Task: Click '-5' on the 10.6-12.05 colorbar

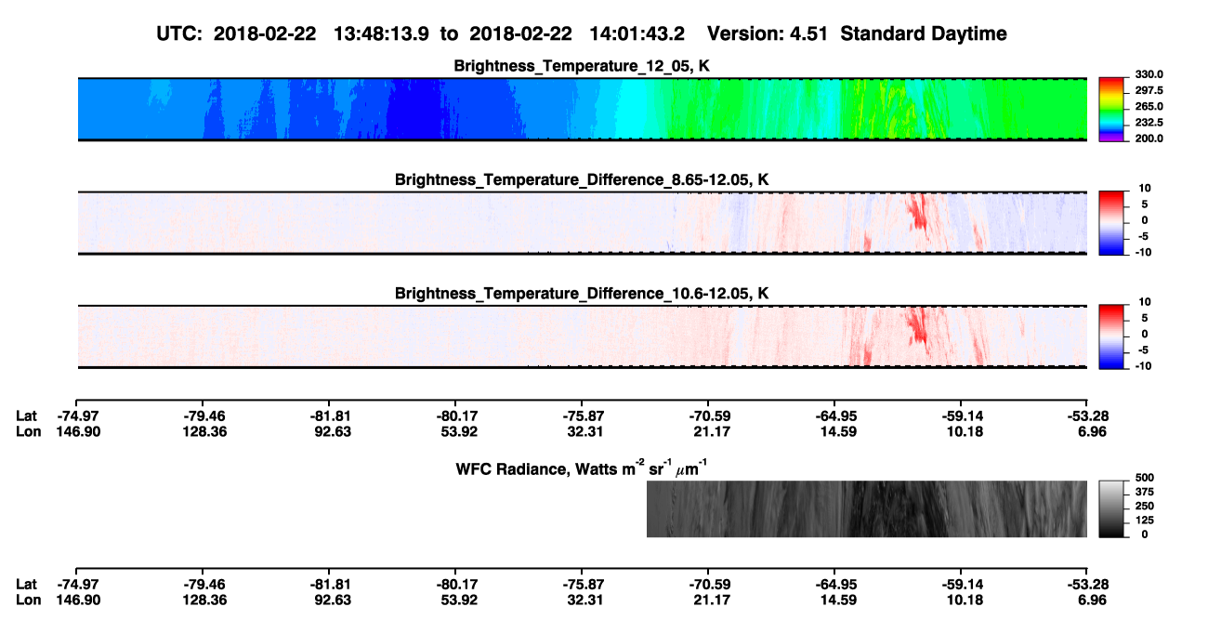Action: (1144, 350)
